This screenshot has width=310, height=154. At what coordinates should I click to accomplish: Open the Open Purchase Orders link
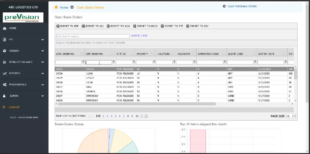tap(242, 6)
